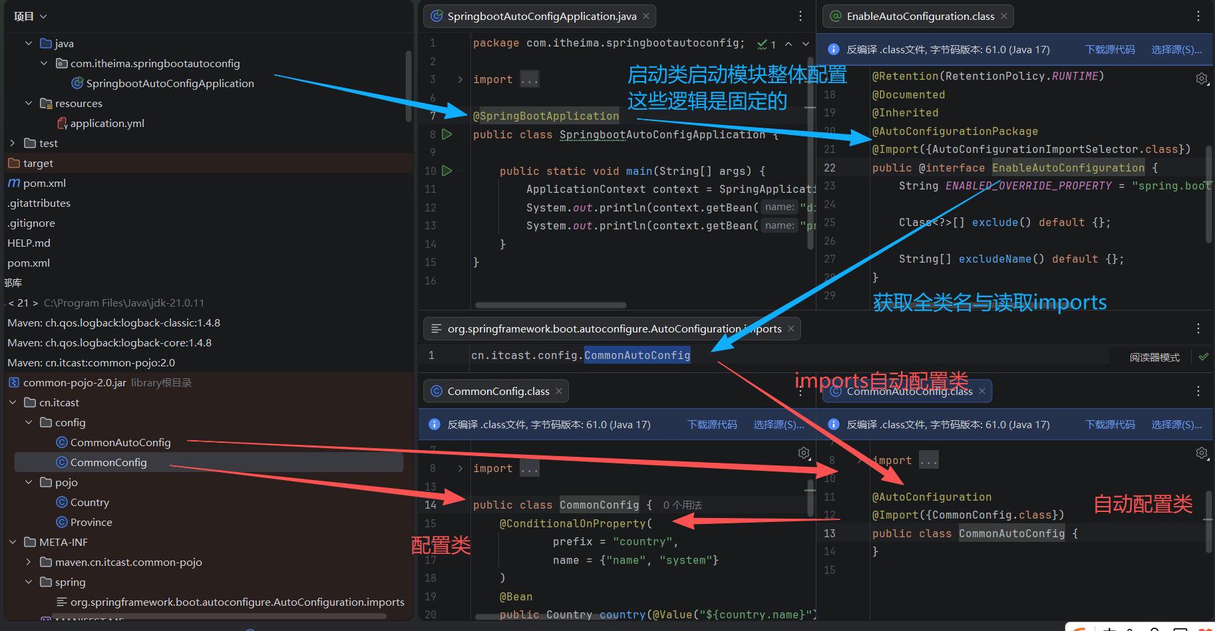Select the Country class in tree

tap(83, 502)
